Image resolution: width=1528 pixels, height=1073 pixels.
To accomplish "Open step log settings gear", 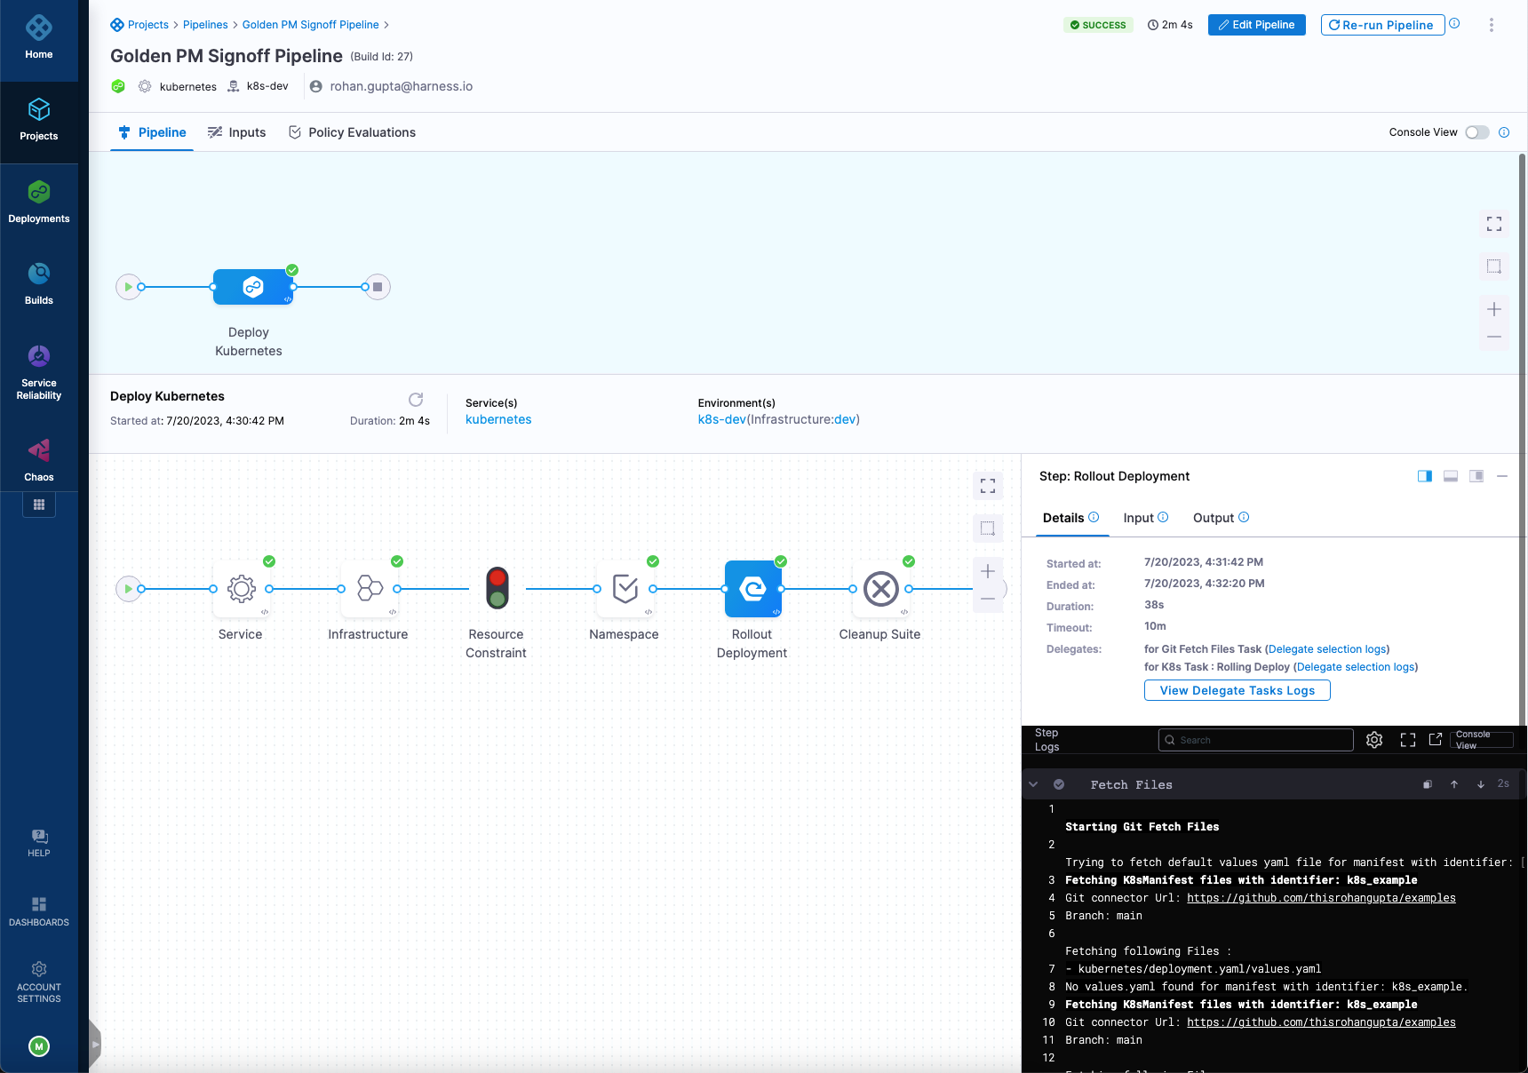I will coord(1374,740).
